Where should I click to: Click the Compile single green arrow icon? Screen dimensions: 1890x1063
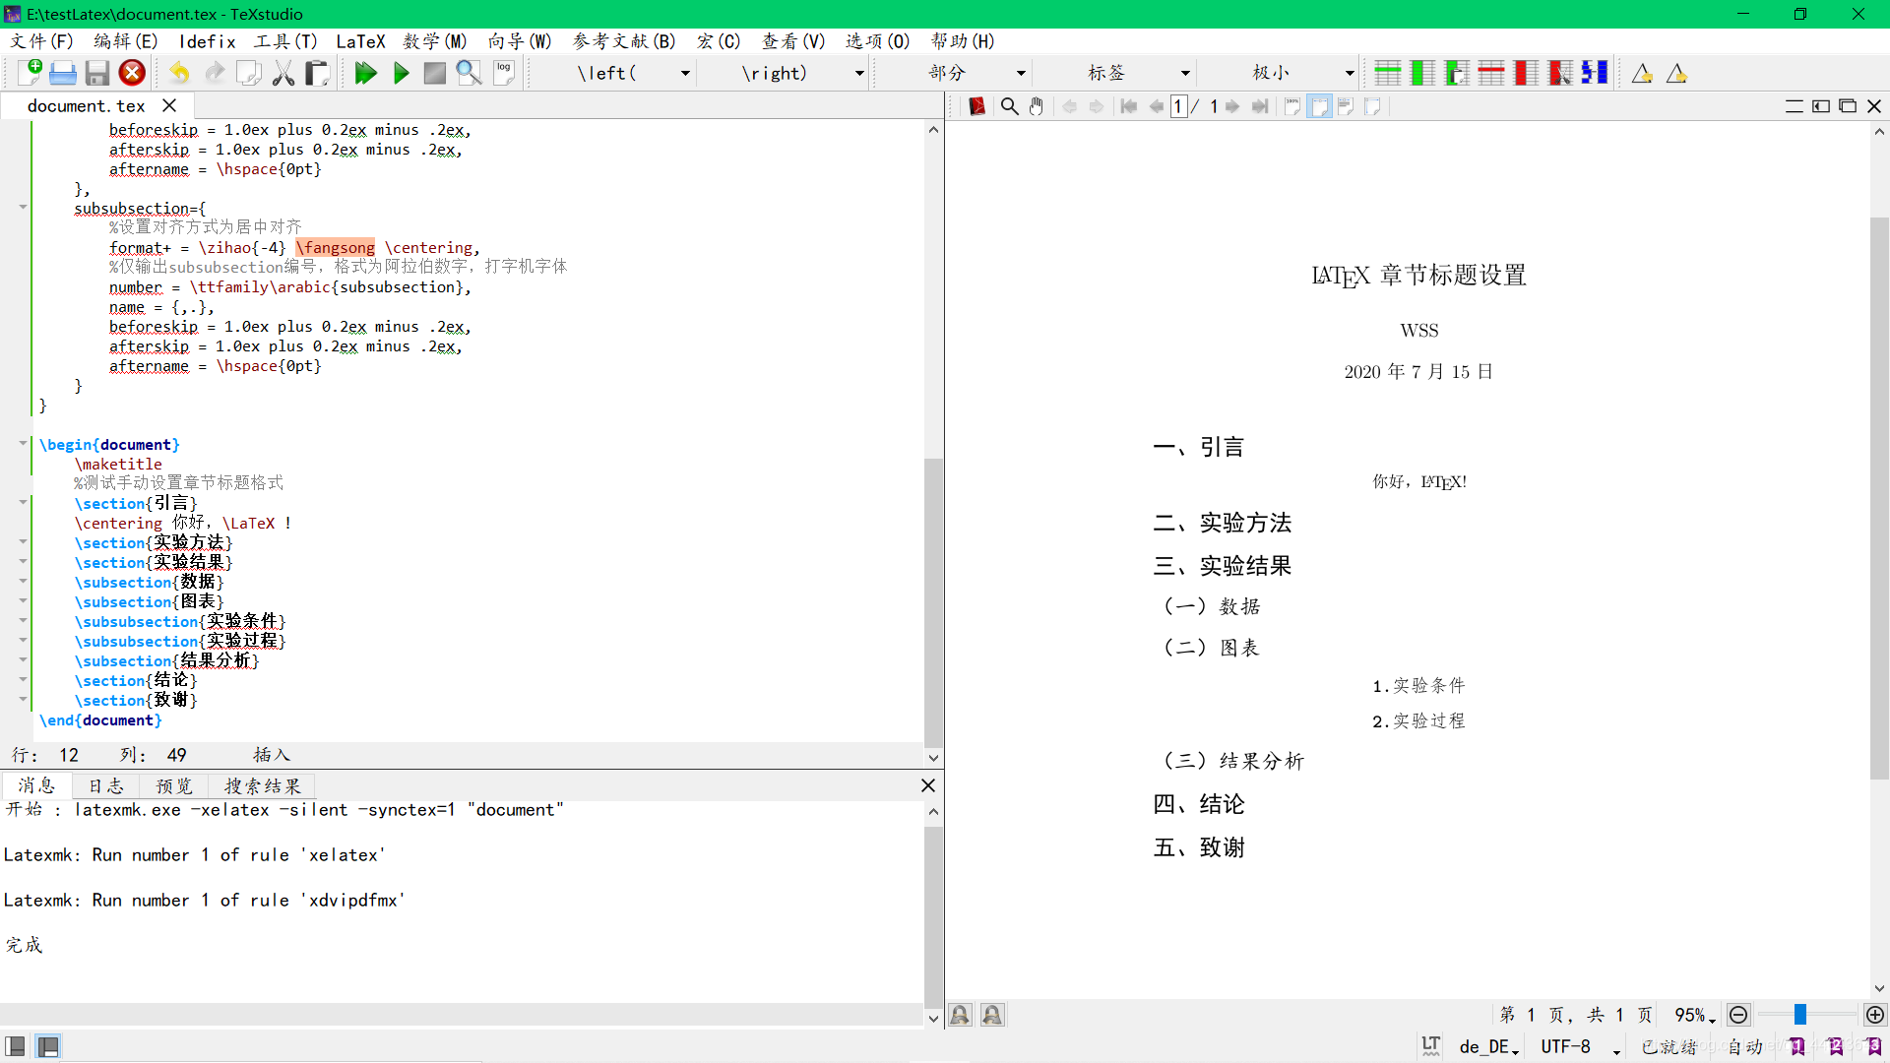401,73
